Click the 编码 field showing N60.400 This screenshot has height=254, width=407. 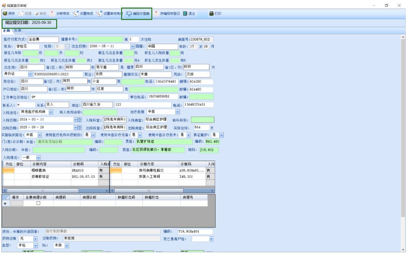pyautogui.click(x=212, y=142)
